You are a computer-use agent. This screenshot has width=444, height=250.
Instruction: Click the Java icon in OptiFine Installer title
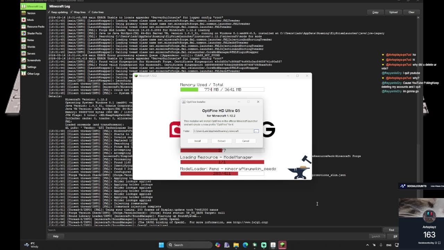(x=184, y=102)
